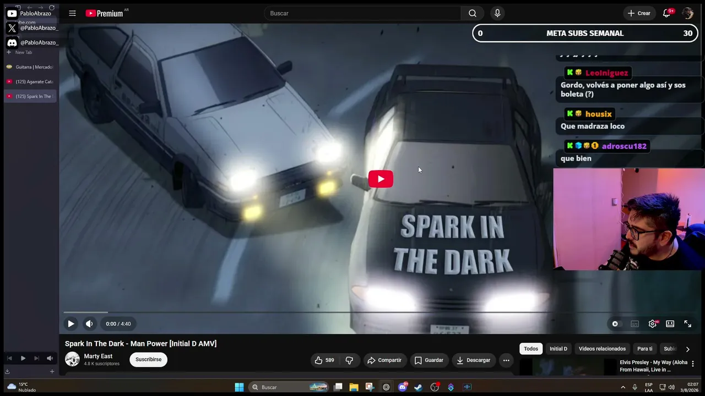Open the Elvis Presley - My Way title
This screenshot has width=705, height=396.
pos(654,366)
